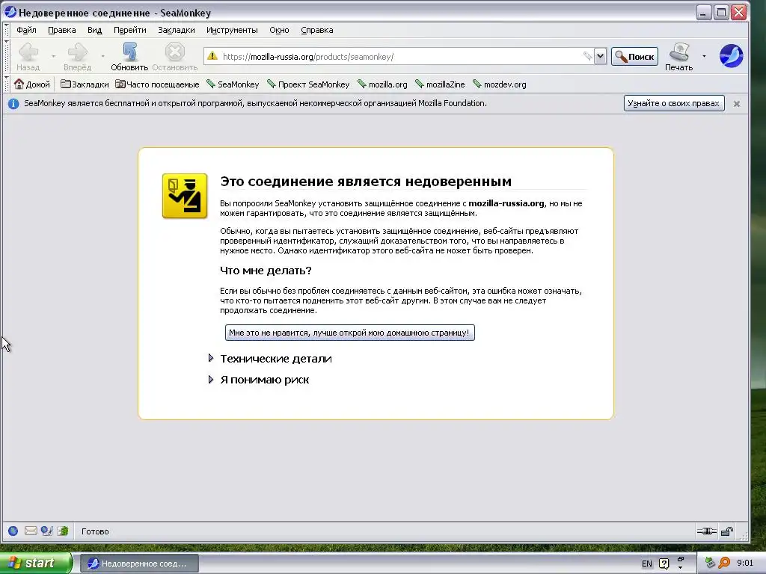Open the Файл menu
Image resolution: width=766 pixels, height=574 pixels.
pyautogui.click(x=26, y=30)
